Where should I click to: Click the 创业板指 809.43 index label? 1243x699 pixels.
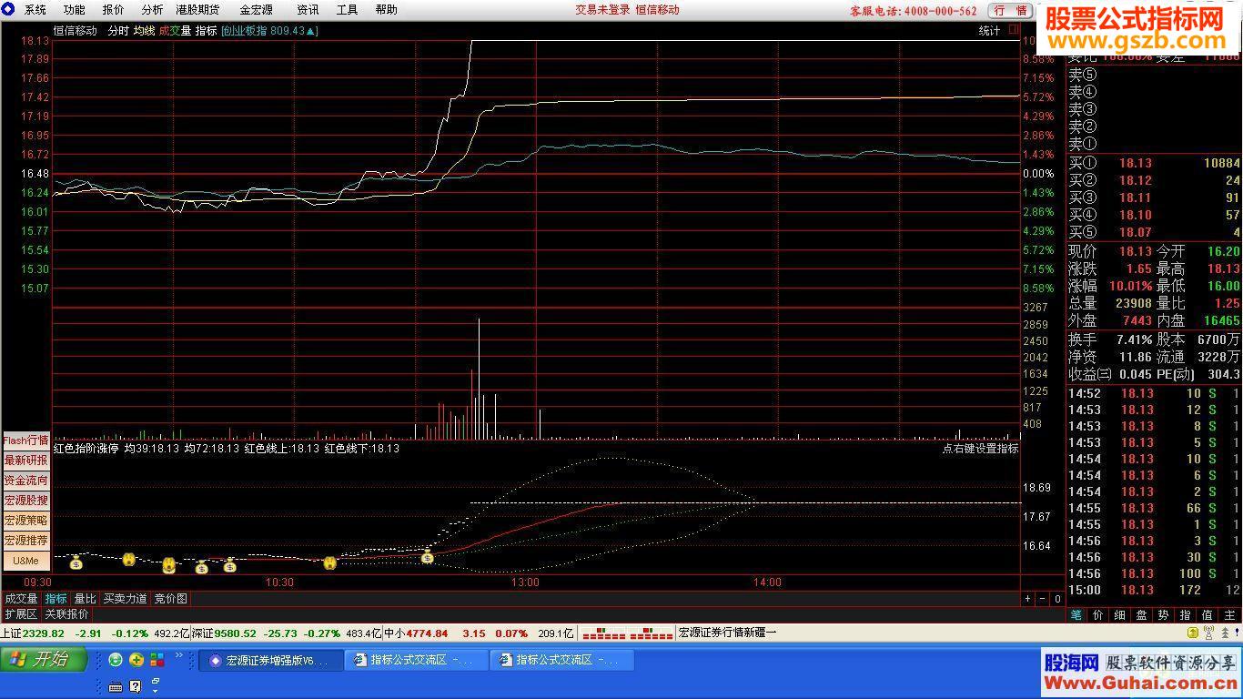[268, 31]
